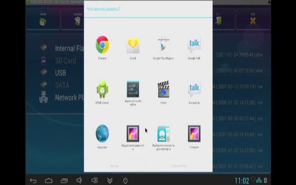296x185 pixels.
Task: Lower volume with the quieter speaker icon
Action: click(79, 181)
